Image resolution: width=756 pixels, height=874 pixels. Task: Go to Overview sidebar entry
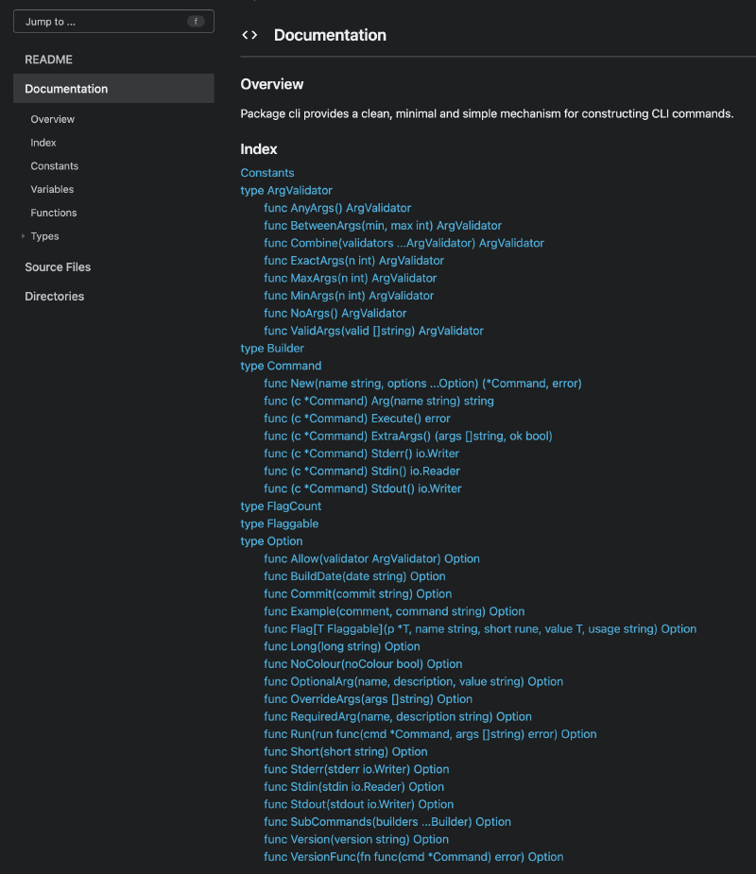tap(52, 119)
